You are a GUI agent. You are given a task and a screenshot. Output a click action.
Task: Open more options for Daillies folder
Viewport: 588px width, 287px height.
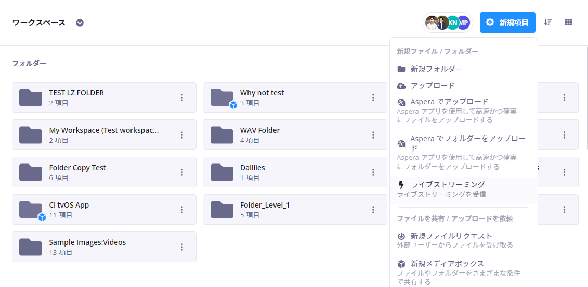coord(373,172)
